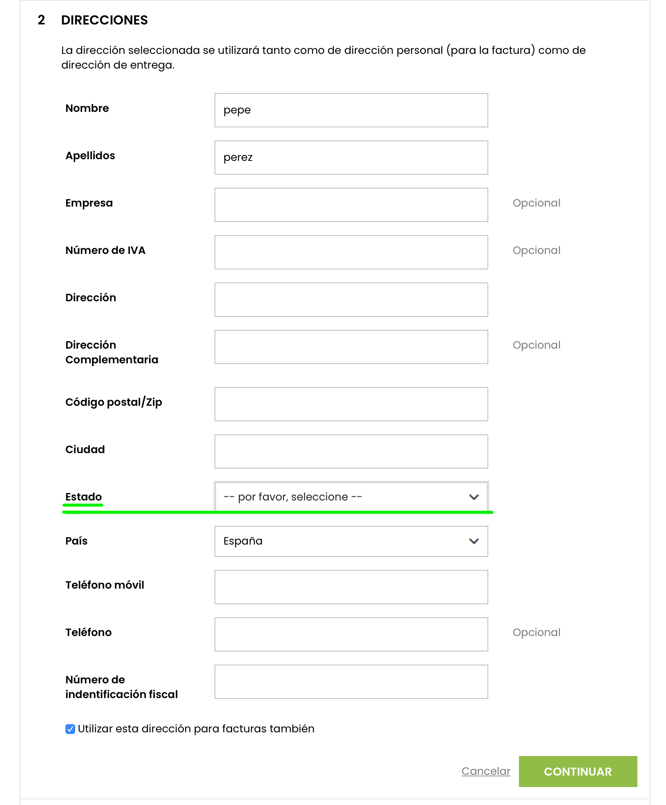Click the Estado field label
The height and width of the screenshot is (805, 666).
(x=84, y=497)
